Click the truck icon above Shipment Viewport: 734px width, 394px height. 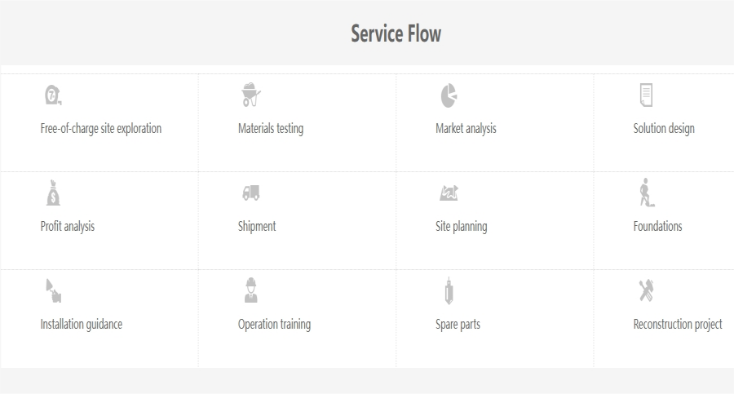(250, 193)
